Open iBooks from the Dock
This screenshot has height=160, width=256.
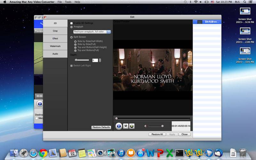(131, 153)
